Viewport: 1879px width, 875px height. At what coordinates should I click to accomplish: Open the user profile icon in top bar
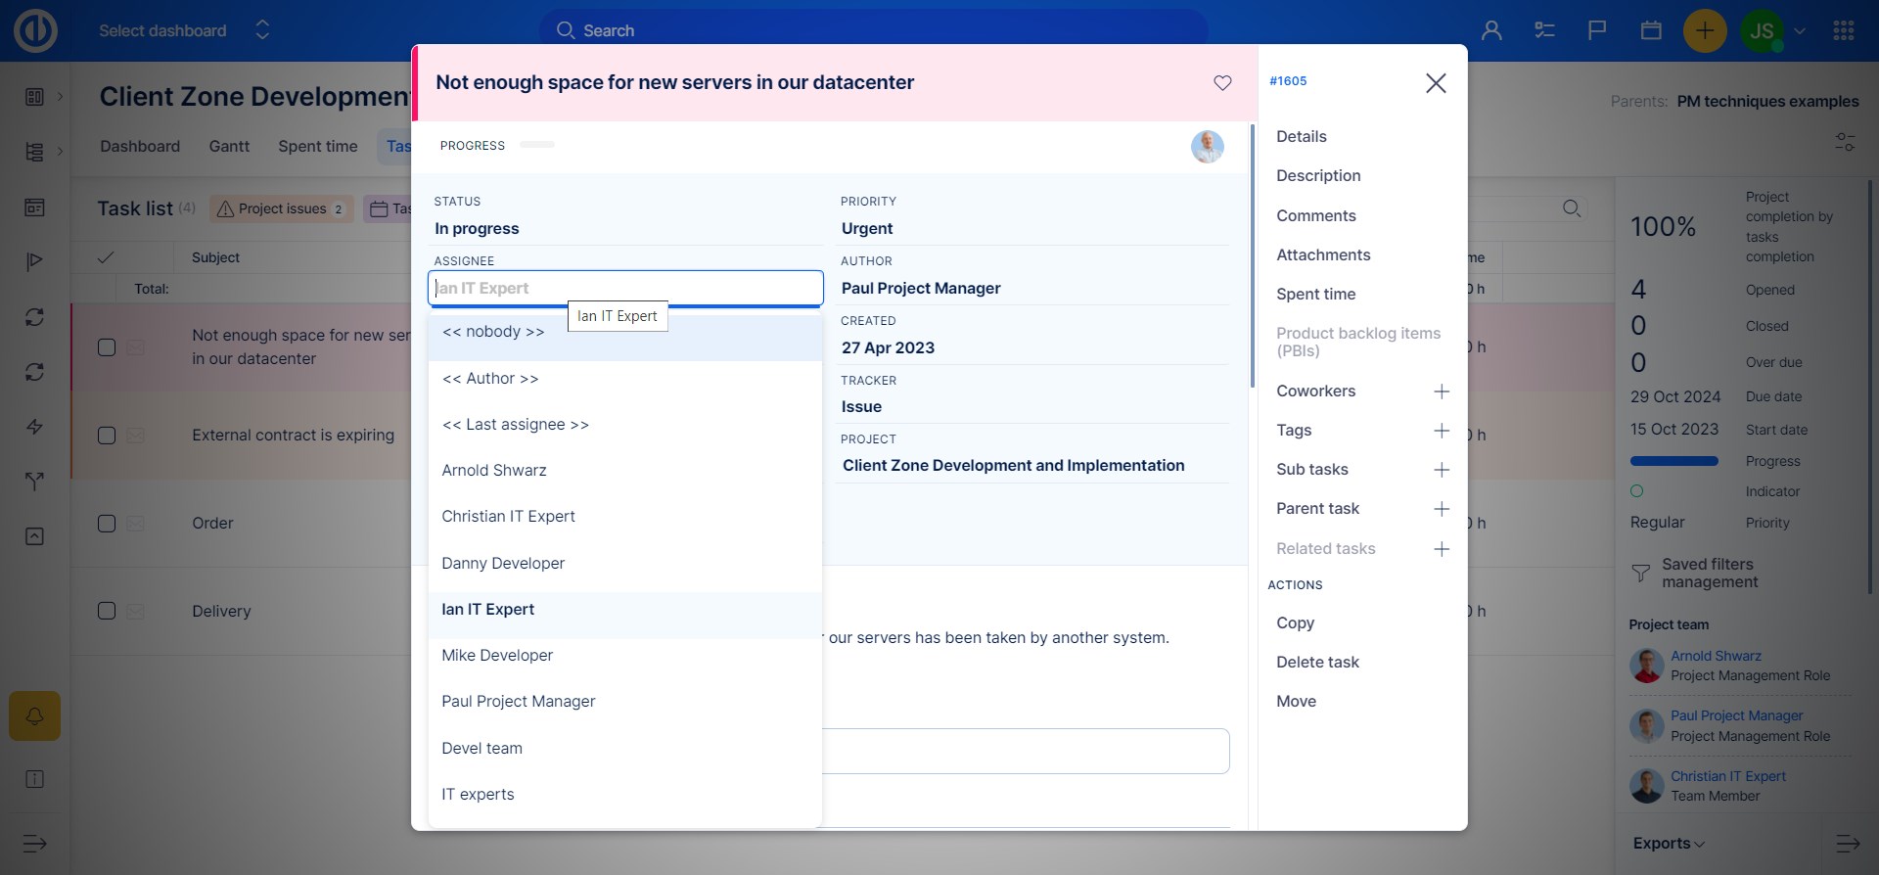pos(1491,30)
